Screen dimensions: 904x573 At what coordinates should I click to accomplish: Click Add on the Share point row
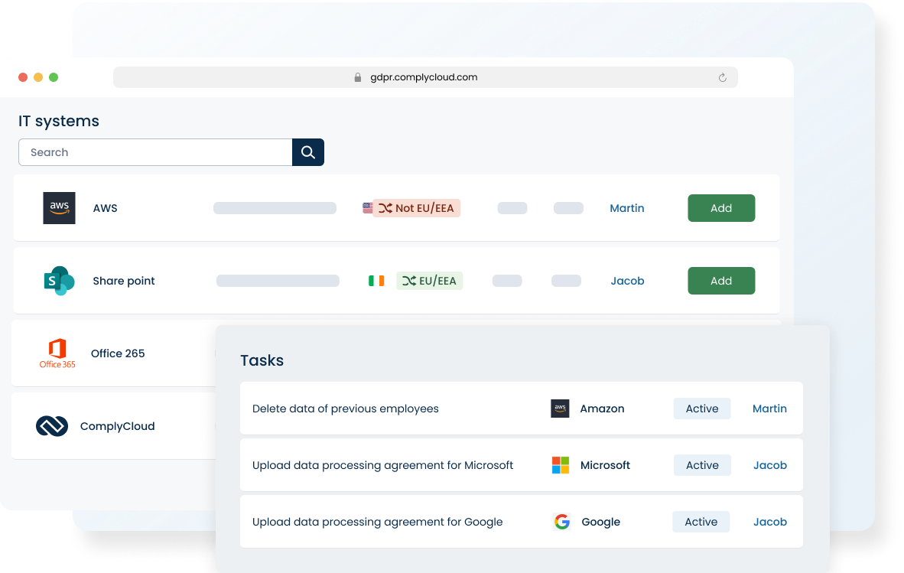pyautogui.click(x=720, y=280)
